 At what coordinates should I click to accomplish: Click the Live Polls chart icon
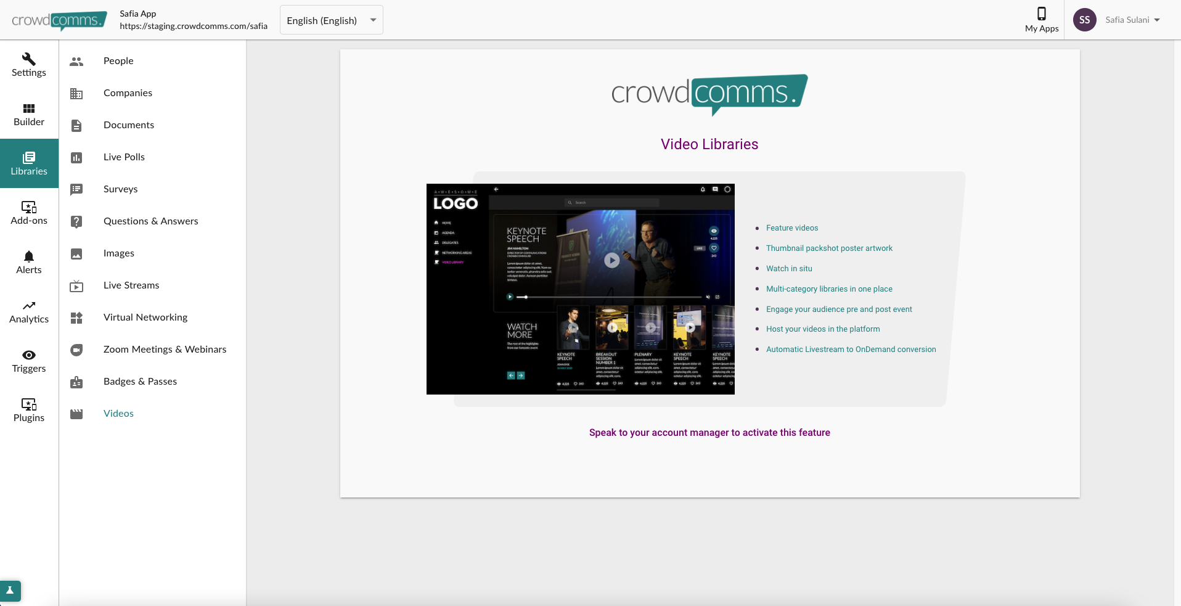[x=76, y=157]
